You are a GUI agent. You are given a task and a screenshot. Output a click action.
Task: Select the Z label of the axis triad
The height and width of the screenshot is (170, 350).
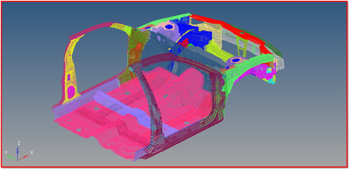click(19, 143)
